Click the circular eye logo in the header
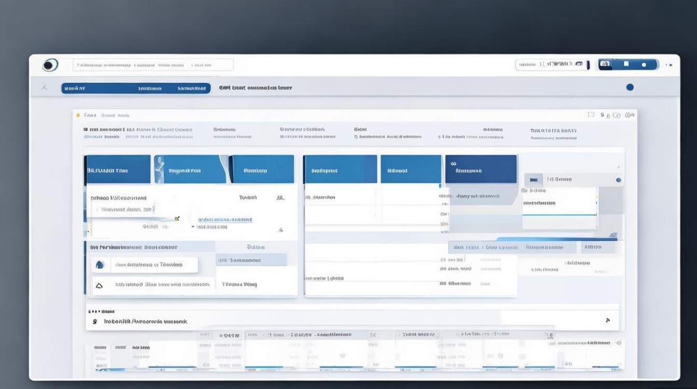Screen dimensions: 697x389 (x=50, y=65)
